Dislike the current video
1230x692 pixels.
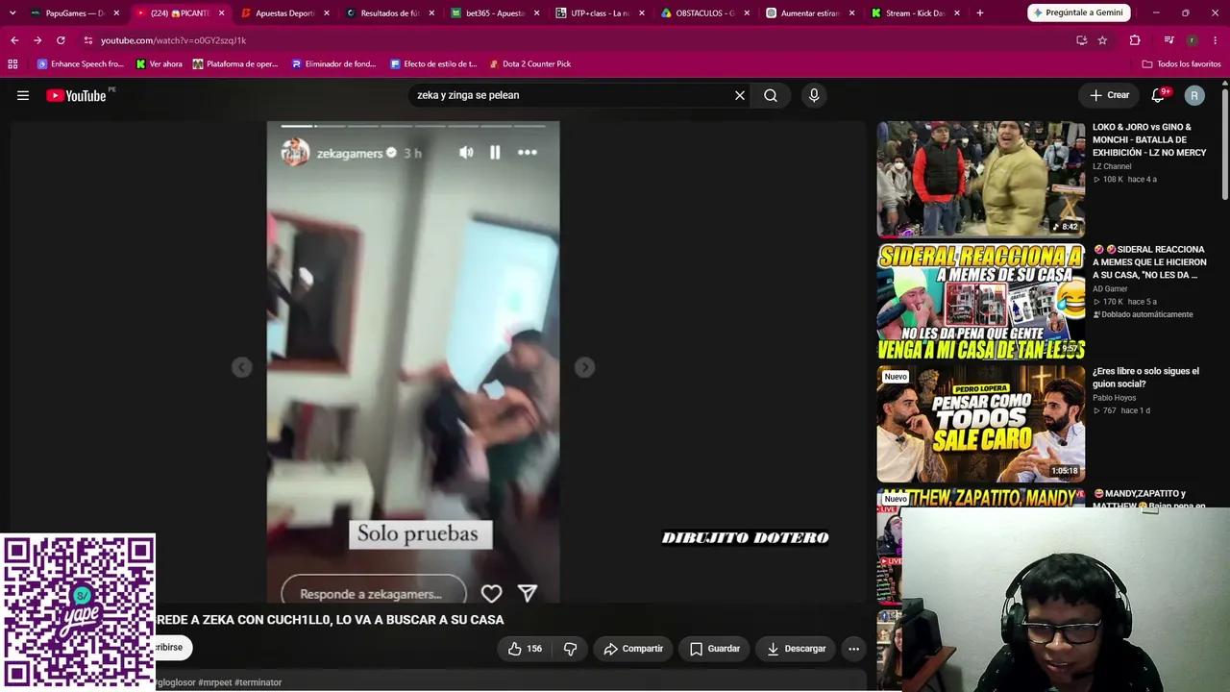coord(570,649)
